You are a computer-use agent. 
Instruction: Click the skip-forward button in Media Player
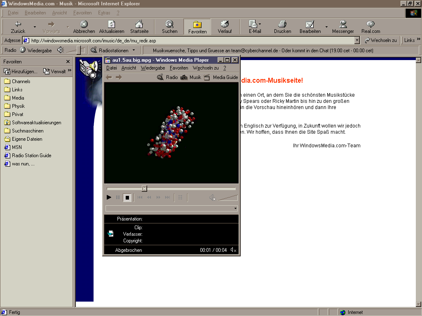167,197
